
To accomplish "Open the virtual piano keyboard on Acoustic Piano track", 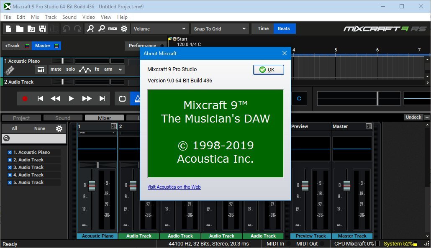I will [x=41, y=69].
